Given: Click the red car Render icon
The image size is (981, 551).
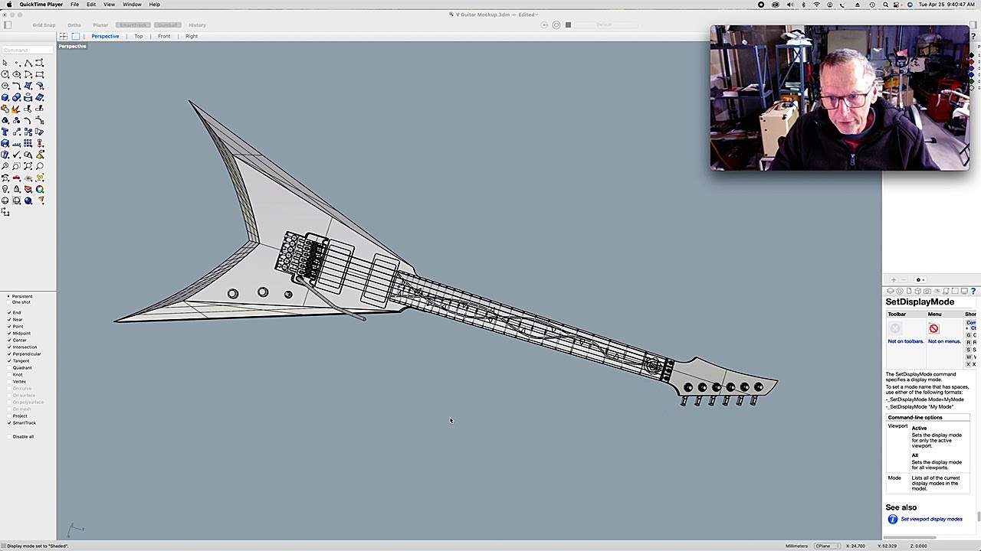Looking at the screenshot, I should tap(16, 178).
